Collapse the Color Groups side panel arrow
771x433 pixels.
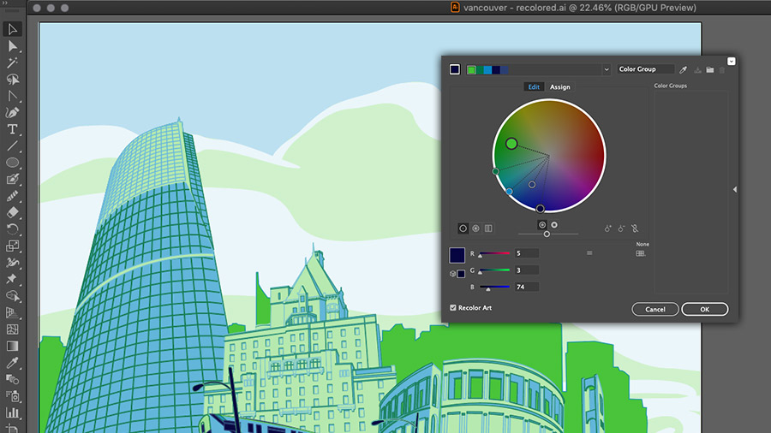click(x=734, y=189)
